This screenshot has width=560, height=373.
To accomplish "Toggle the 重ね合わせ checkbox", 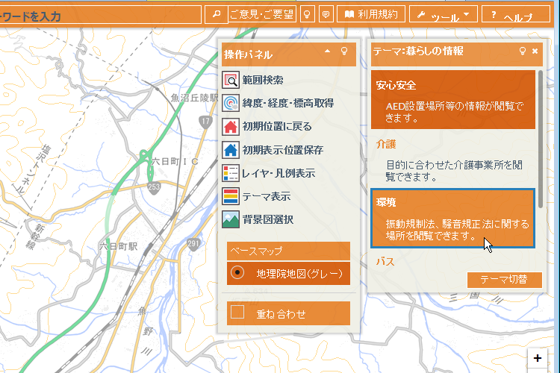I will point(237,312).
